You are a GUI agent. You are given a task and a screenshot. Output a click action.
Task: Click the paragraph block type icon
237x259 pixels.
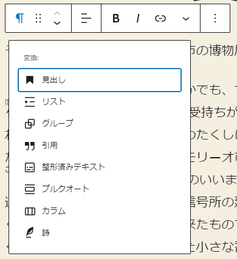(x=19, y=18)
